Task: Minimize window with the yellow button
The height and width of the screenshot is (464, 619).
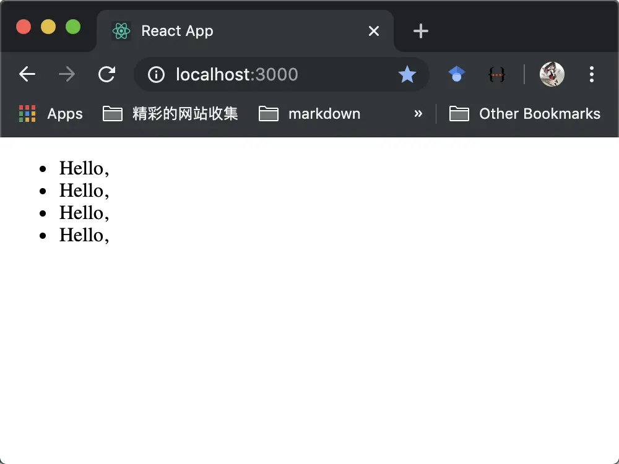Action: (48, 27)
